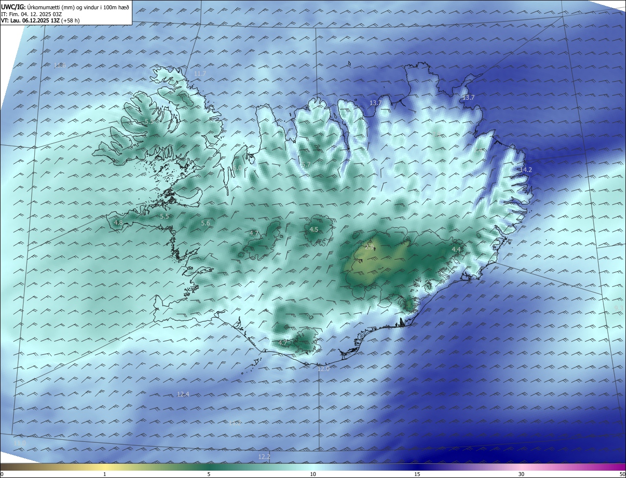Click the valid time line "VT: Lau. 06.12.2025 13Z (+58 h)"
The image size is (626, 478).
(x=40, y=21)
